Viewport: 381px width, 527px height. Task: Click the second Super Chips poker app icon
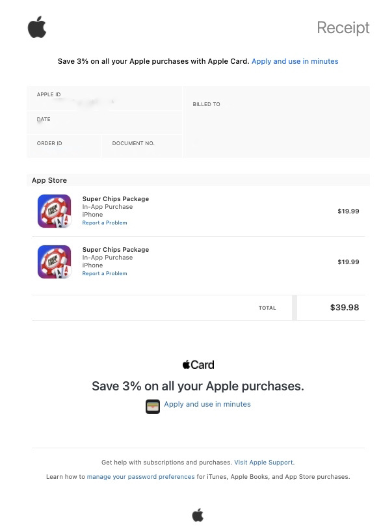tap(54, 262)
